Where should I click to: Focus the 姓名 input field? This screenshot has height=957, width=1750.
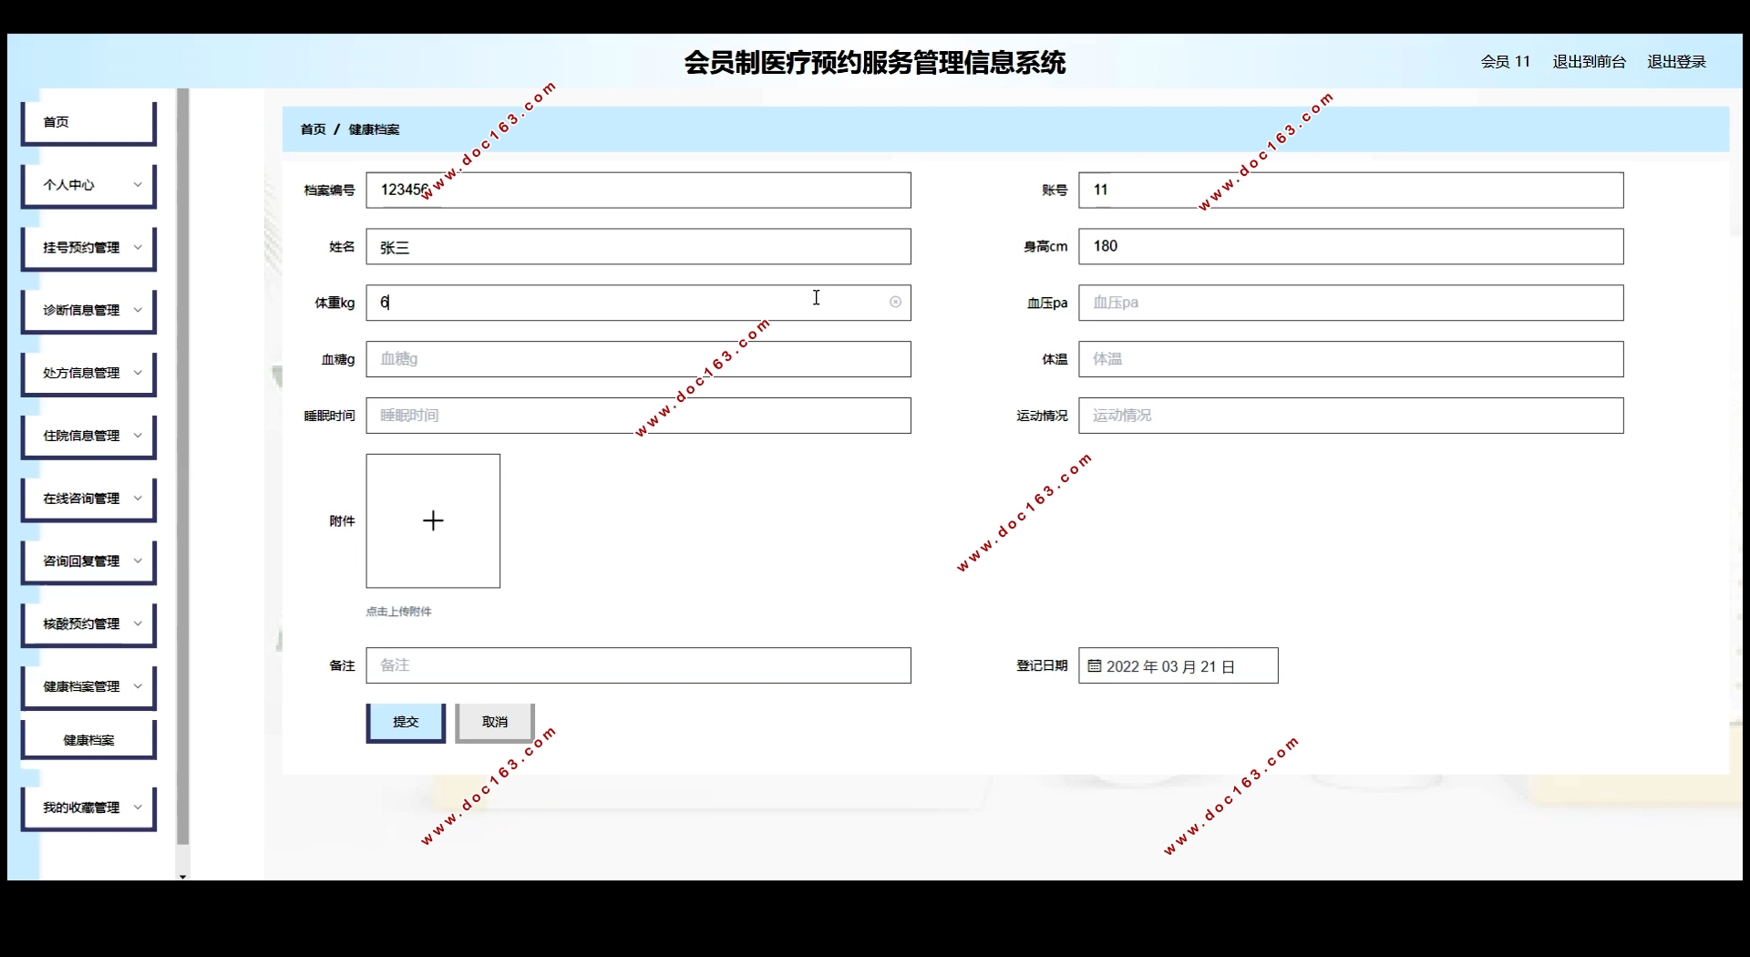[x=638, y=246]
